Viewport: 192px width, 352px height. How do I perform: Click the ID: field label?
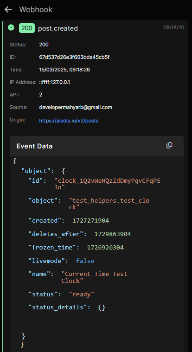pyautogui.click(x=13, y=57)
